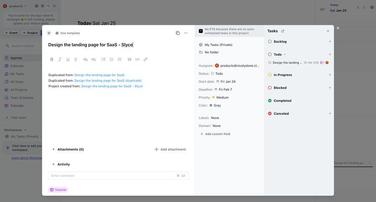Viewport: 376px width, 202px height.
Task: Open the products workspace dropdown
Action: pyautogui.click(x=14, y=6)
